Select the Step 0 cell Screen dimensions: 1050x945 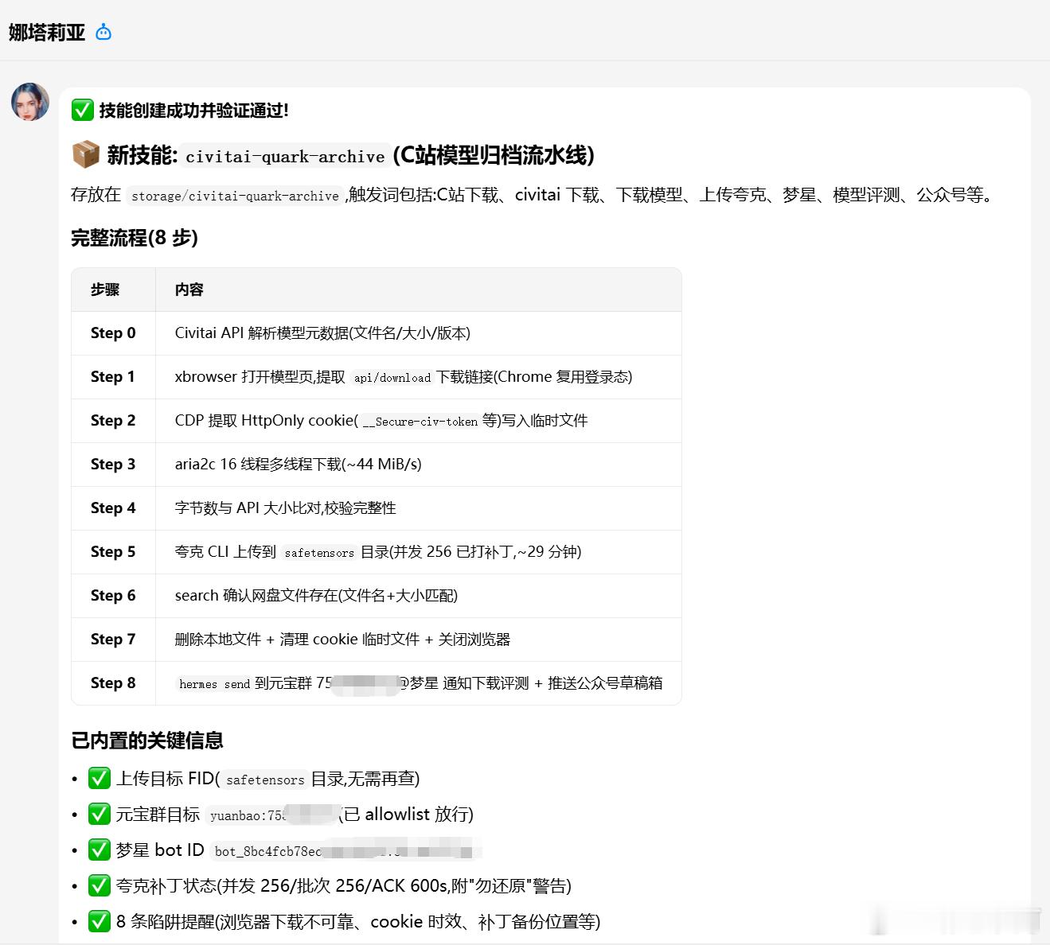(x=113, y=333)
